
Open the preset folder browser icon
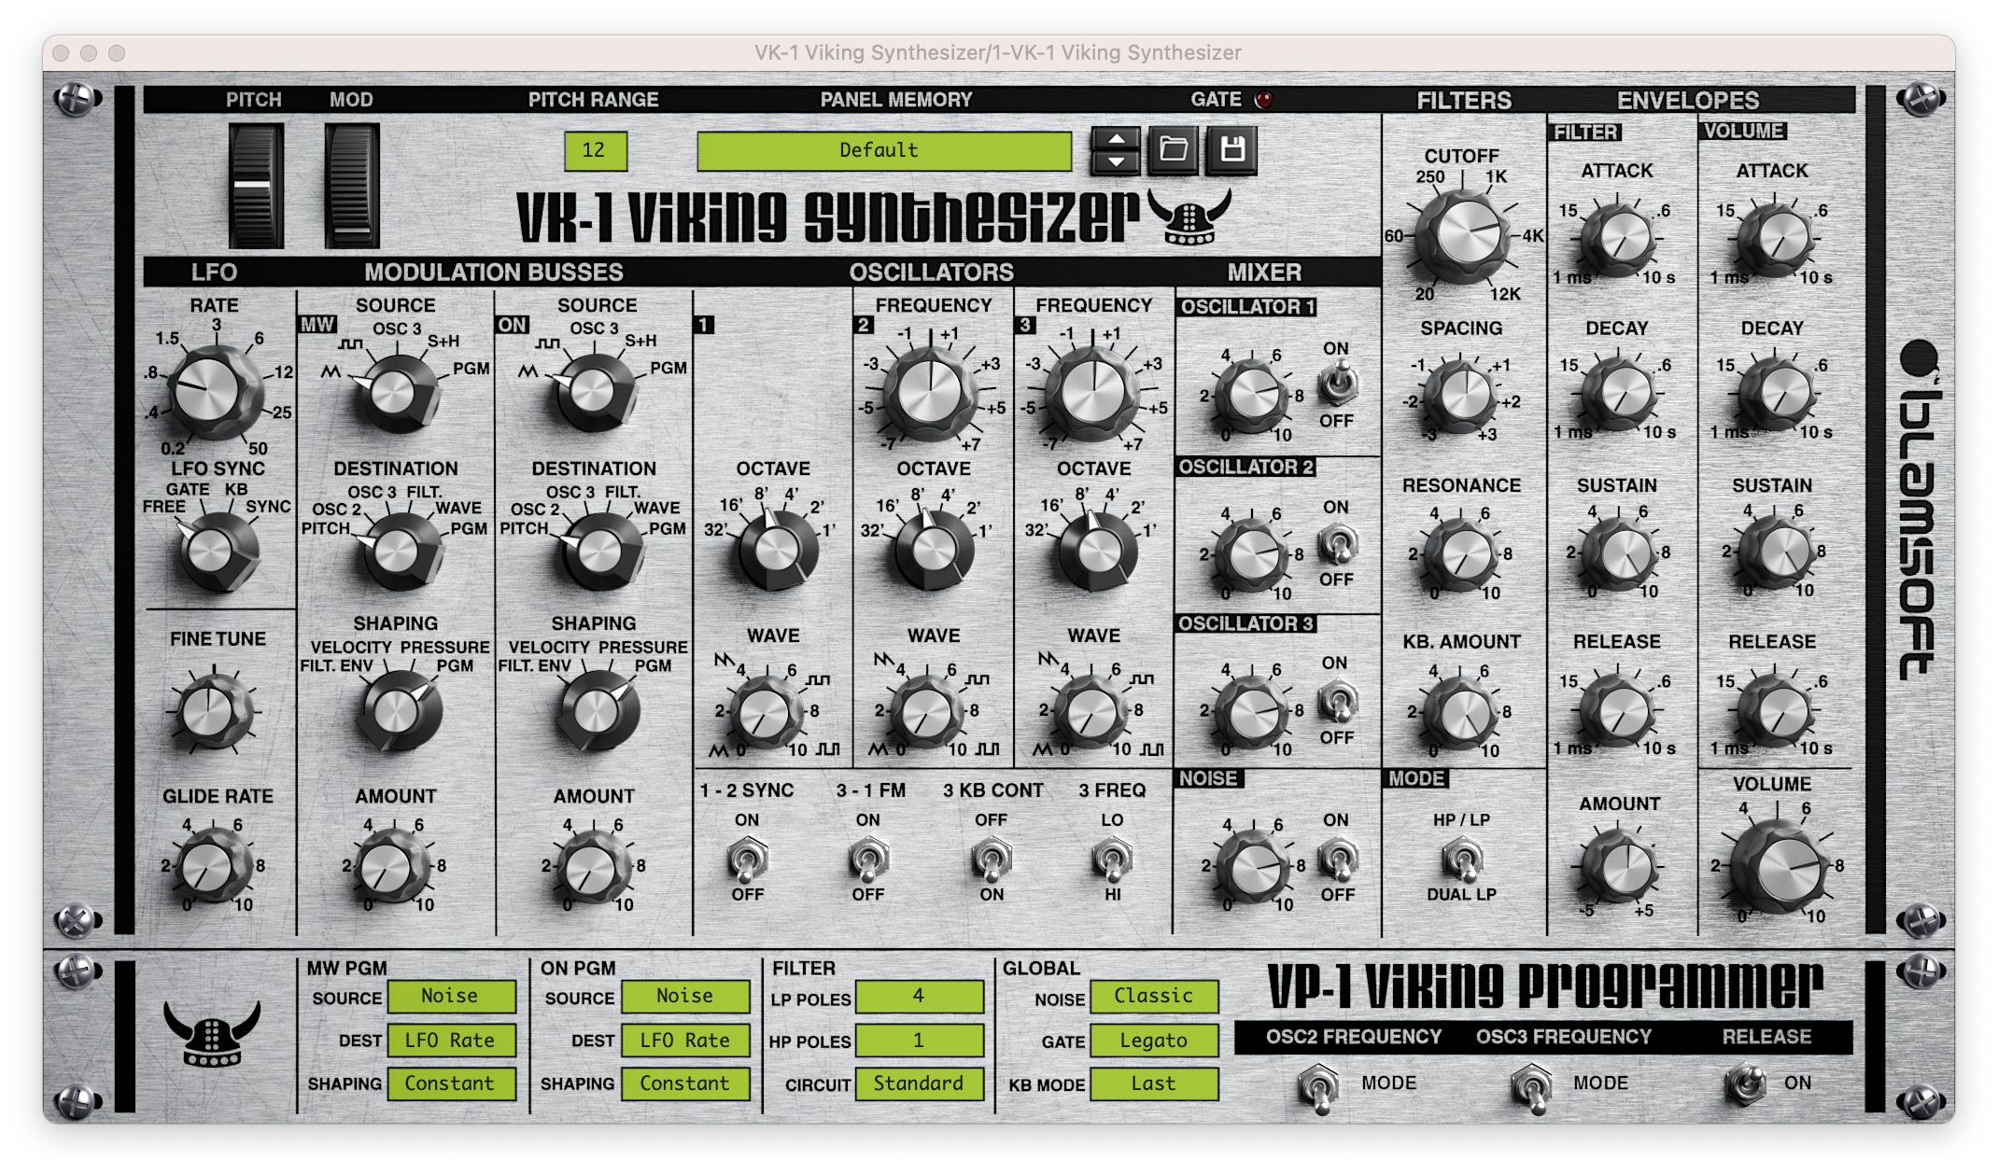(x=1173, y=149)
